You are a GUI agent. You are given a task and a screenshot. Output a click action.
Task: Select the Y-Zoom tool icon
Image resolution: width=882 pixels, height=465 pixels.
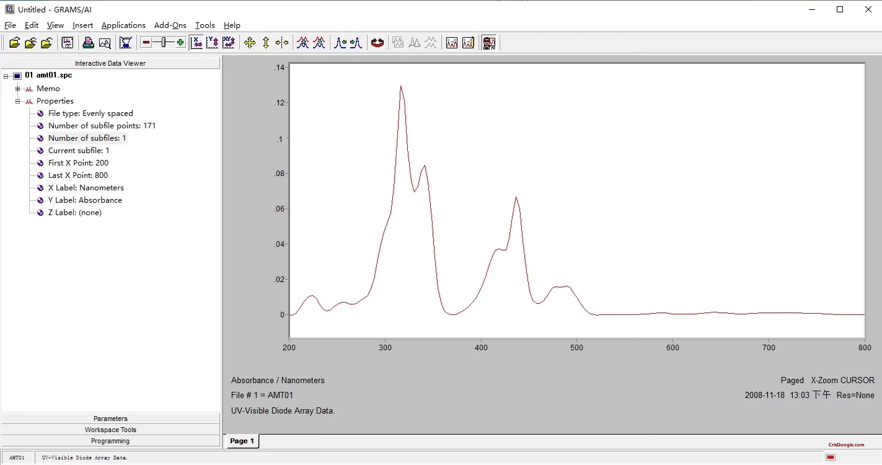tap(212, 42)
